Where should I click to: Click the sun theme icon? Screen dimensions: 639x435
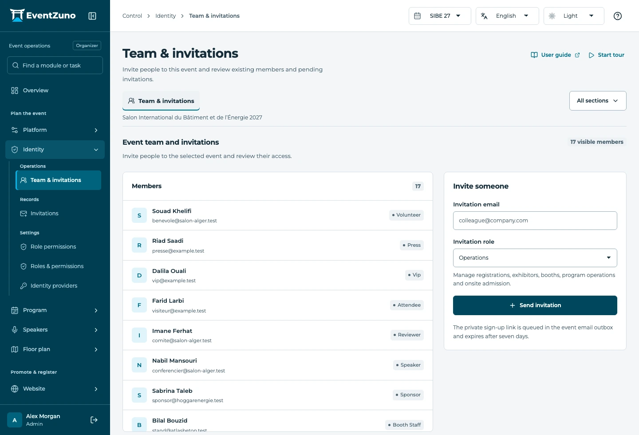click(x=552, y=16)
